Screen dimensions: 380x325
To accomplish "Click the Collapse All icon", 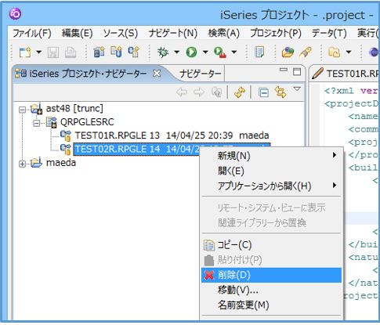I will tap(263, 92).
